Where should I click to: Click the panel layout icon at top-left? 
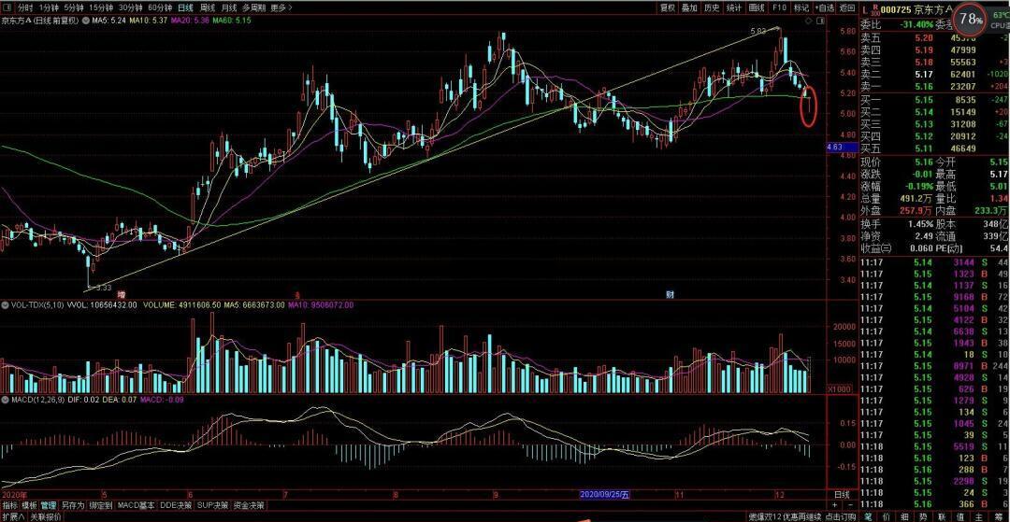click(x=7, y=7)
